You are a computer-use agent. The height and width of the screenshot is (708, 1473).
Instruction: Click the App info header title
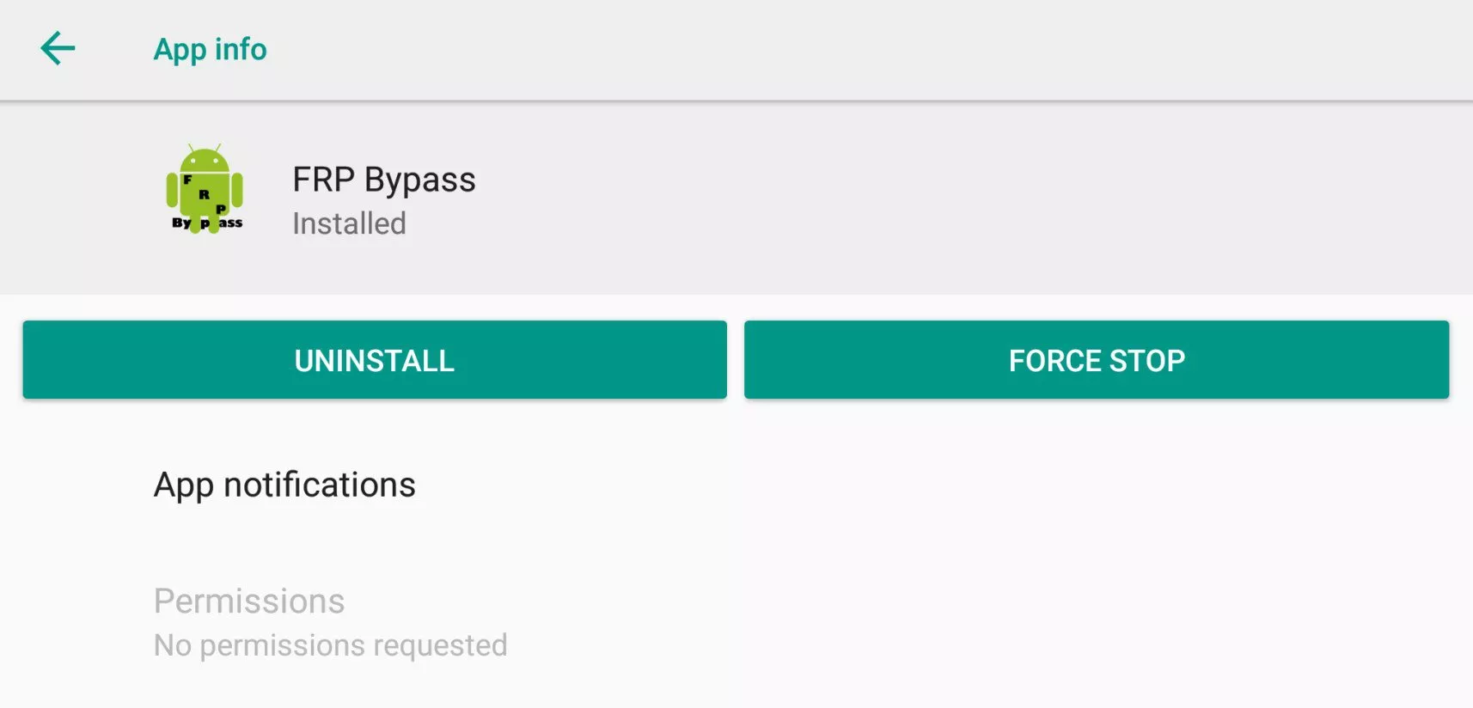point(211,50)
